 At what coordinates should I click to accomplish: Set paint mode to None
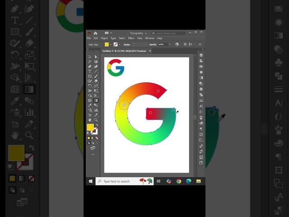tap(97, 138)
